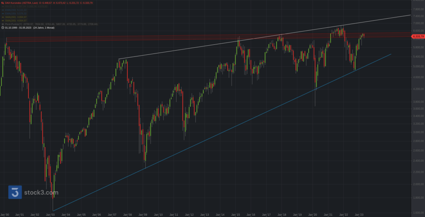Image resolution: width=425 pixels, height=217 pixels.
Task: Click the candlestick icon beside DAX Kursindex
Action: pyautogui.click(x=3, y=3)
